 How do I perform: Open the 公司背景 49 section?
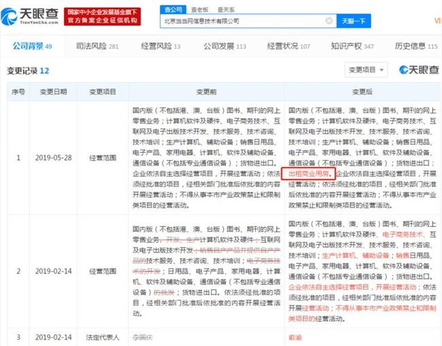(x=33, y=46)
